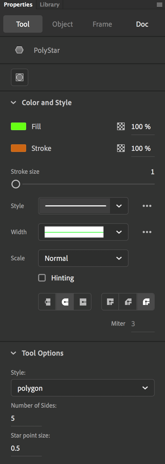Switch to the Doc properties tab

pos(142,24)
